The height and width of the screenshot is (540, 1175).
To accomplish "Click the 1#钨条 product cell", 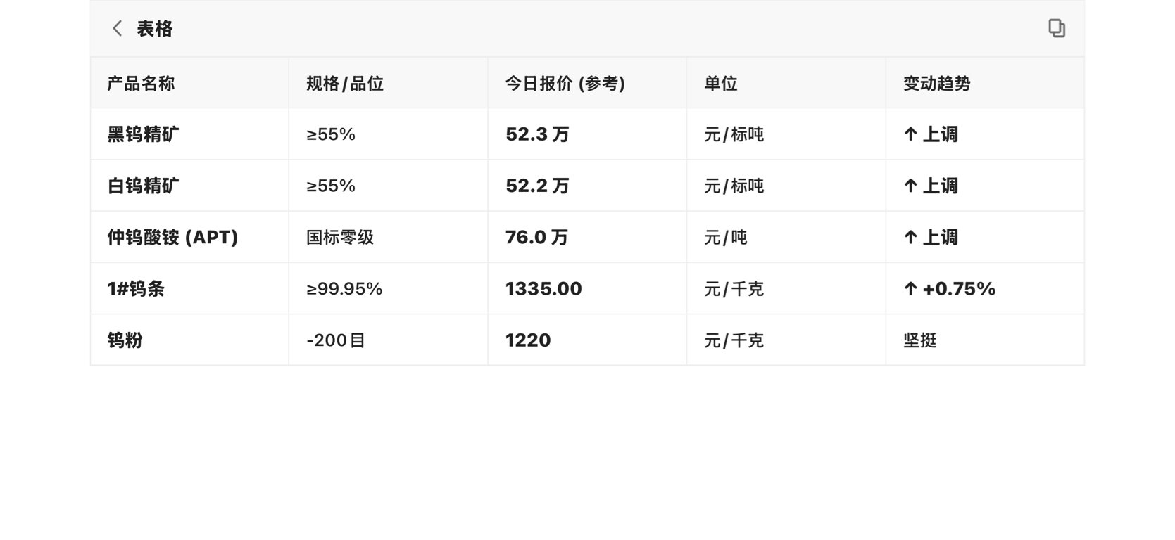I will [x=136, y=289].
